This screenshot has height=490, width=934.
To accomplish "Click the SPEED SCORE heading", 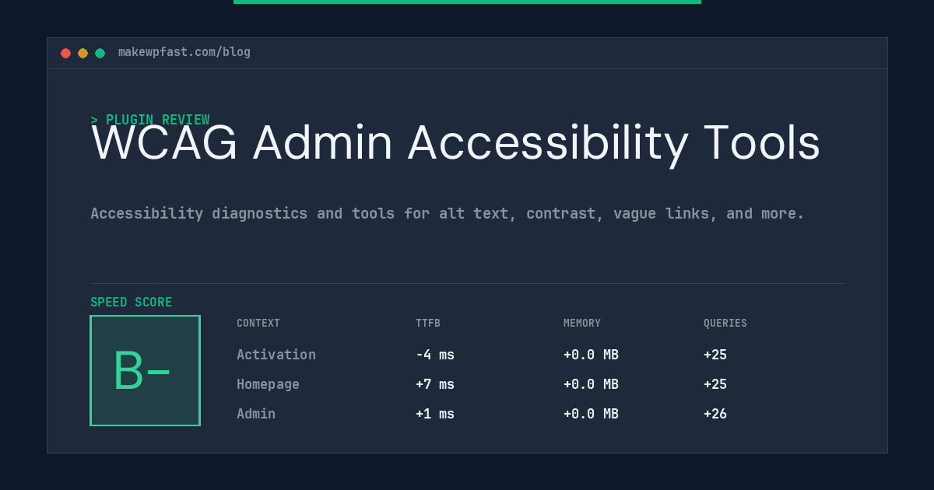I will [x=132, y=303].
